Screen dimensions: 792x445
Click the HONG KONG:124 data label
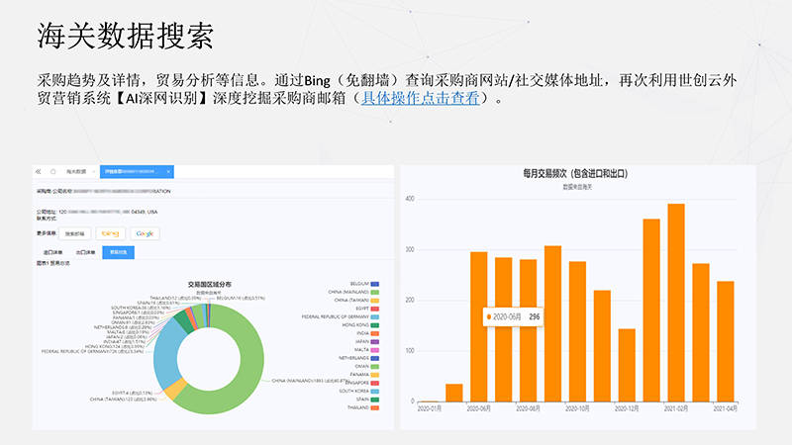click(x=115, y=347)
